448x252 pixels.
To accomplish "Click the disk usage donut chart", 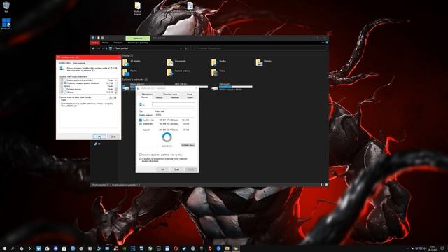I will [x=167, y=137].
